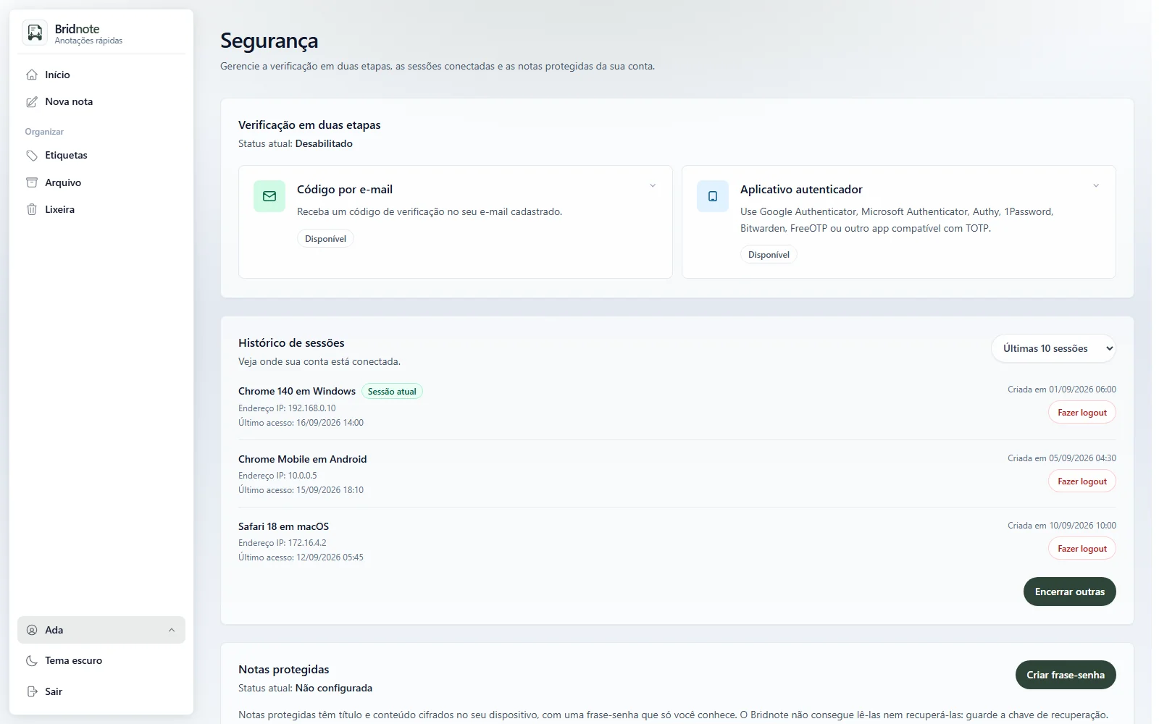Viewport: 1159px width, 724px height.
Task: Click the Arquivo archive box icon
Action: point(32,182)
